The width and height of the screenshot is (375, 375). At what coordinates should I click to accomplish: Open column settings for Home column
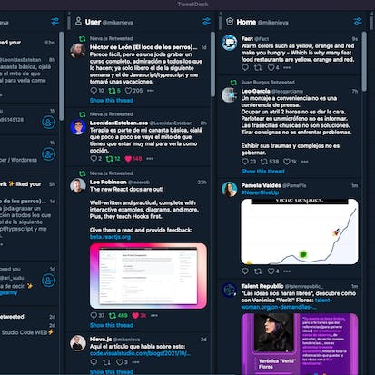[x=358, y=21]
